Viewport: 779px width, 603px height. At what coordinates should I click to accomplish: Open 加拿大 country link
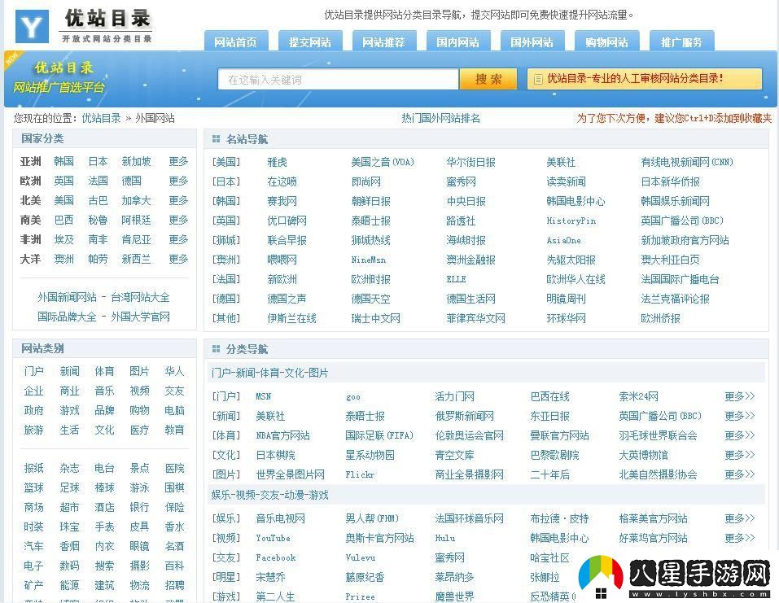coord(136,200)
